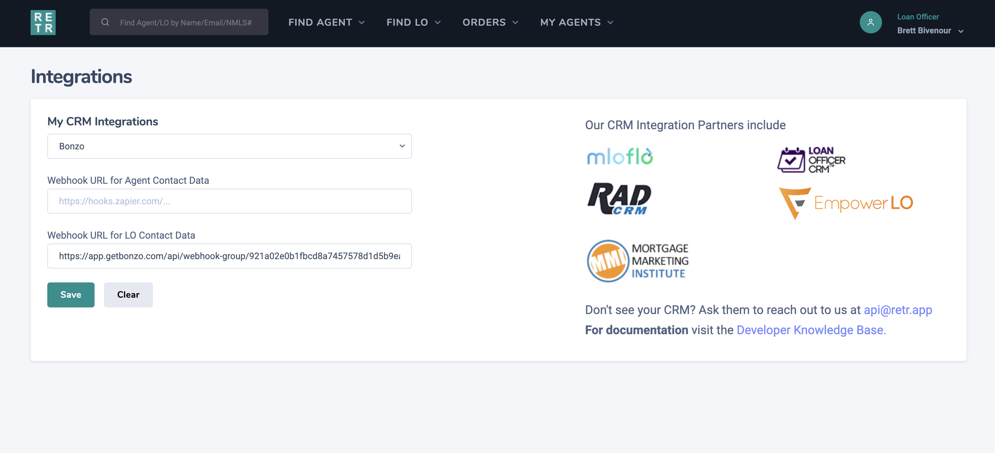The height and width of the screenshot is (453, 995).
Task: Expand the FIND LO dropdown
Action: click(x=413, y=22)
